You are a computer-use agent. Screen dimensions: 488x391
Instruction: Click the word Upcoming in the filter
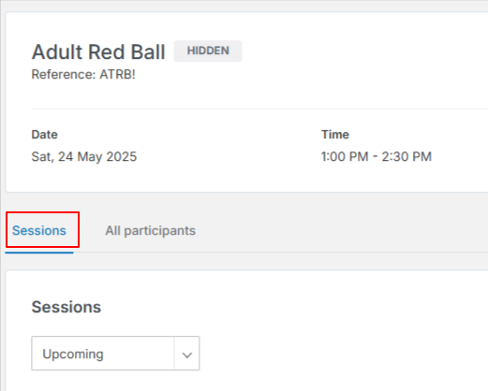tap(73, 355)
